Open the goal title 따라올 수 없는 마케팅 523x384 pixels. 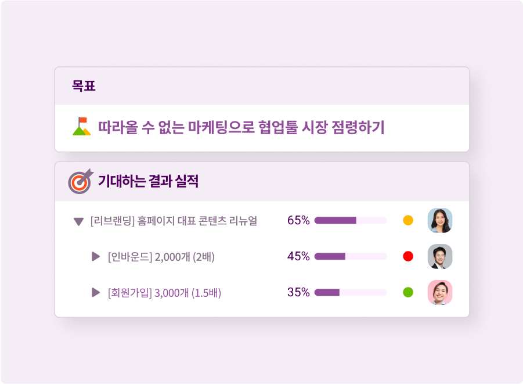pos(241,127)
